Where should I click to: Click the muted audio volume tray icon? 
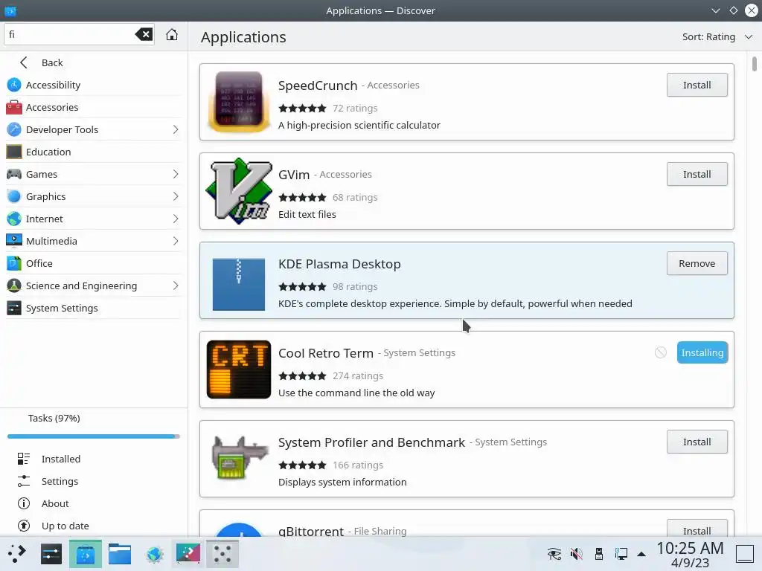(x=577, y=553)
